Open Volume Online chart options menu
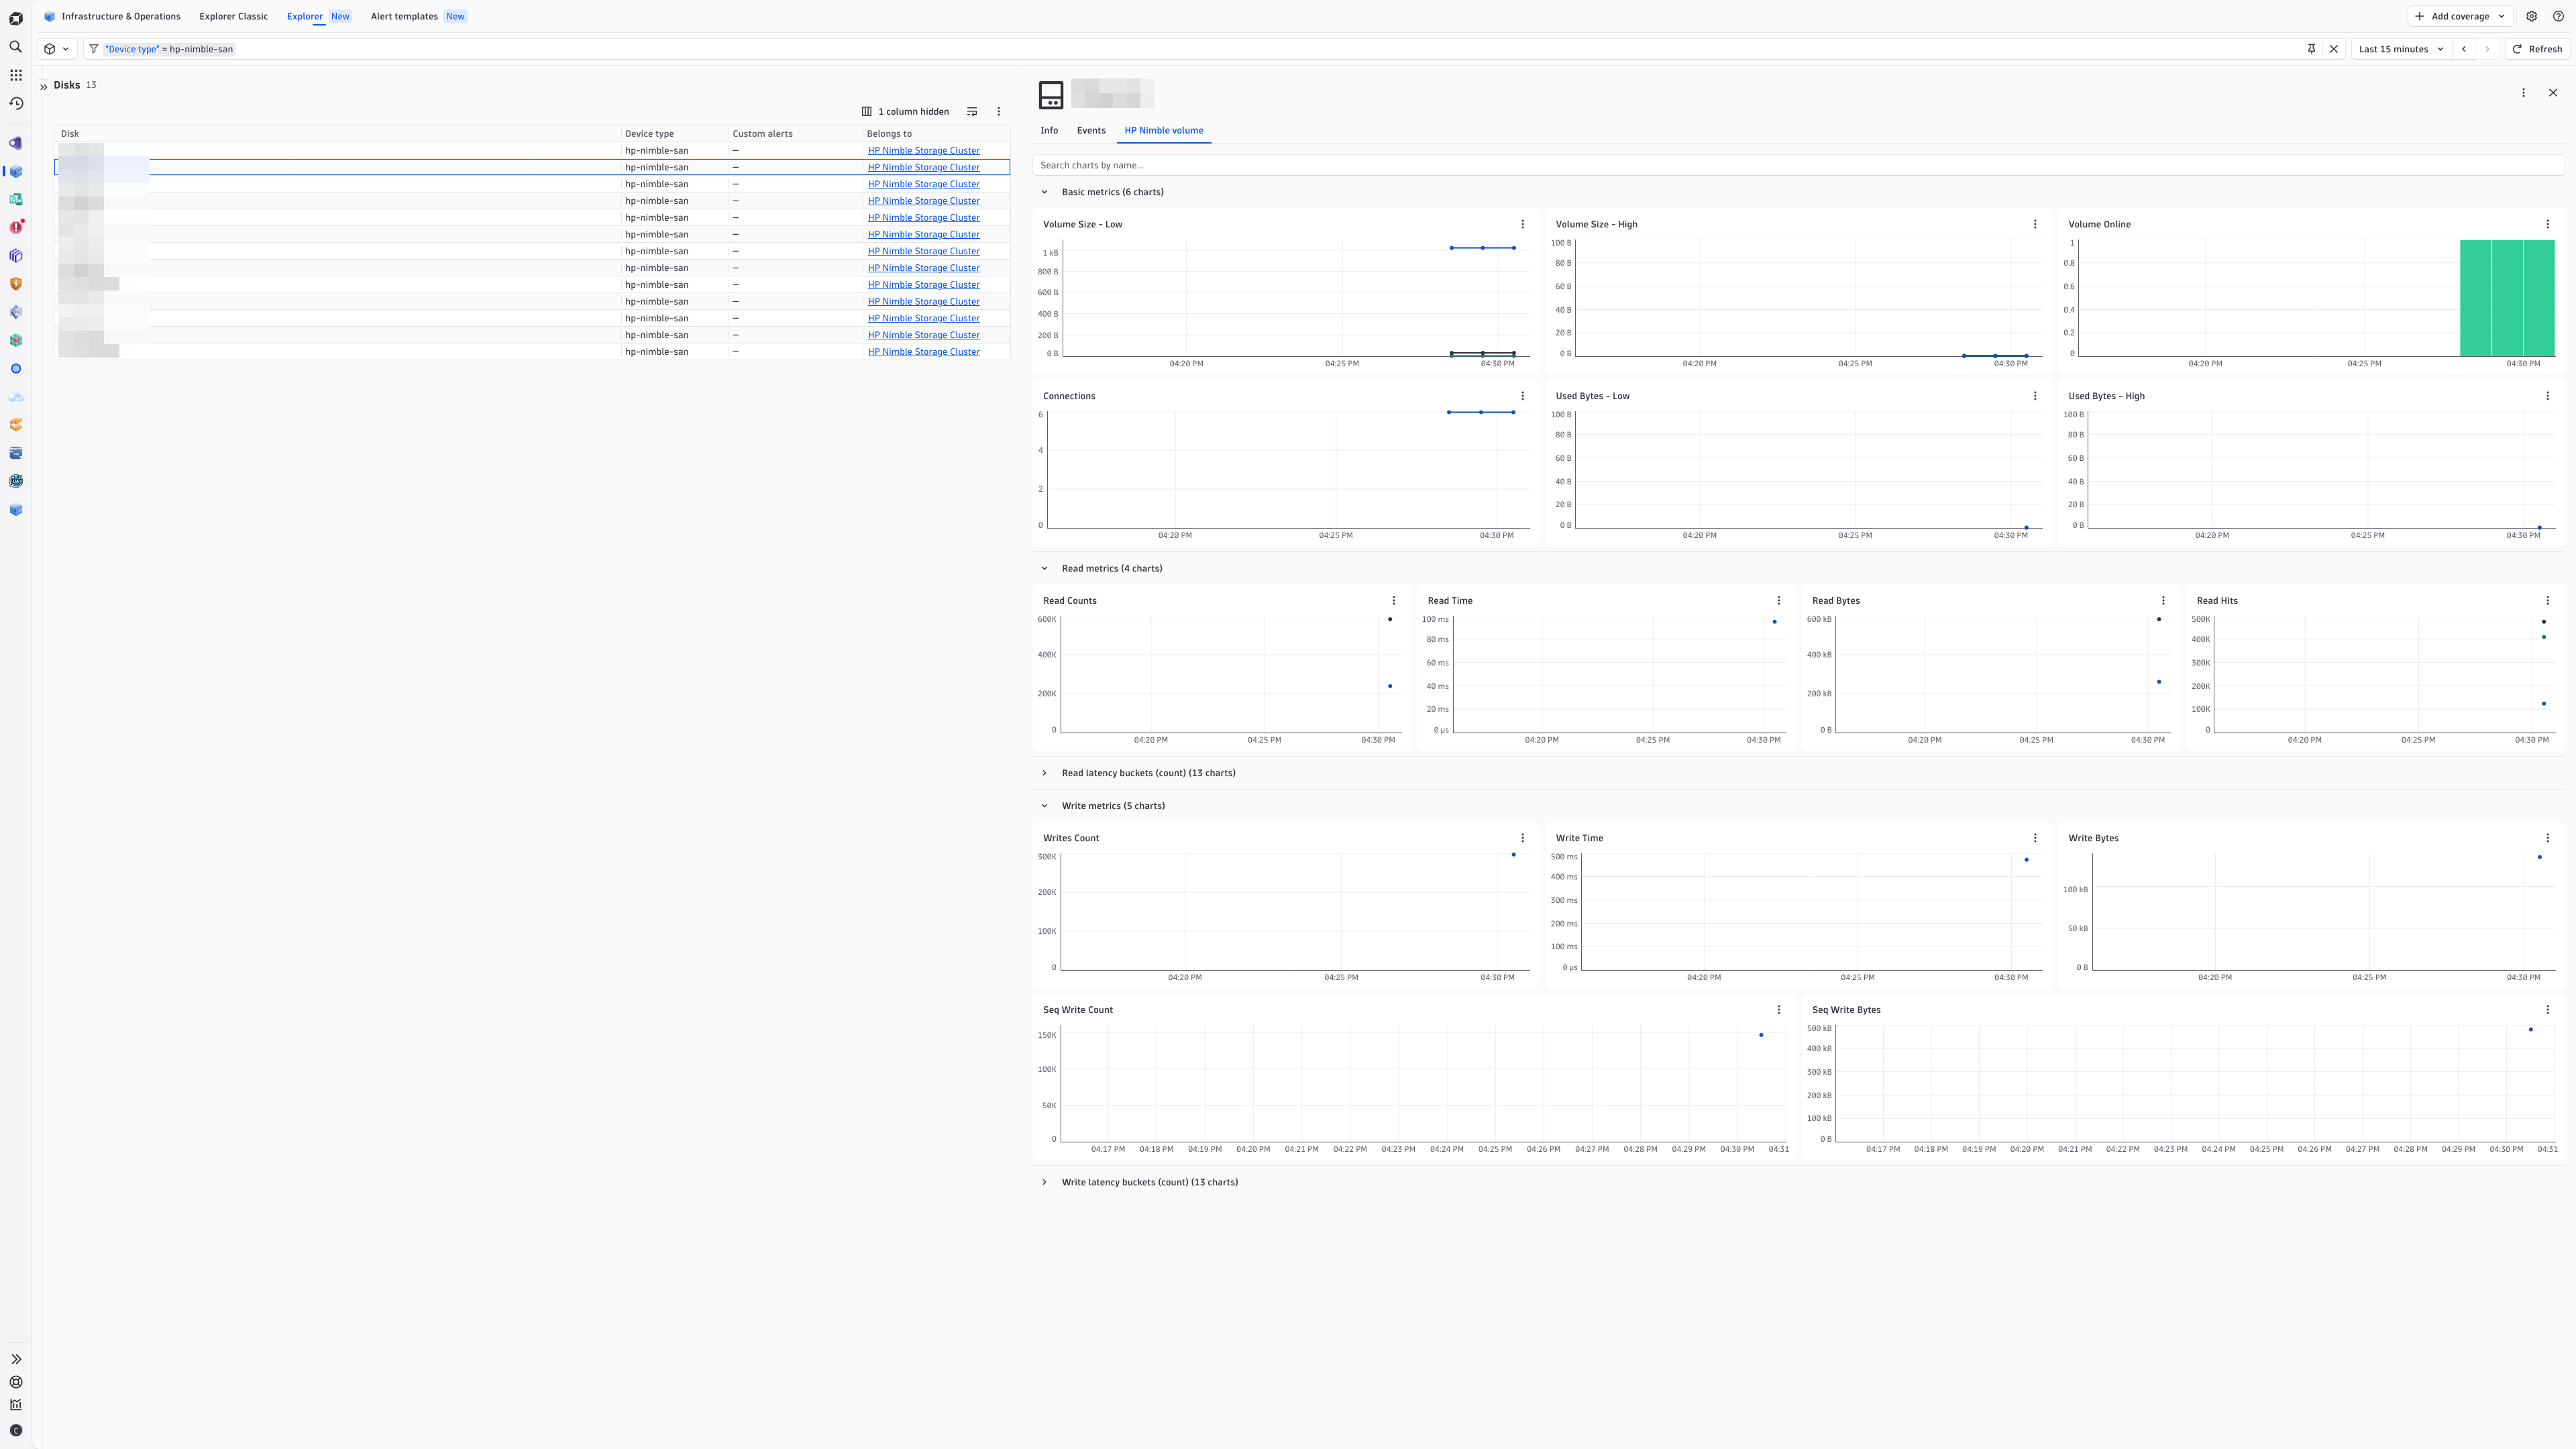 2548,224
